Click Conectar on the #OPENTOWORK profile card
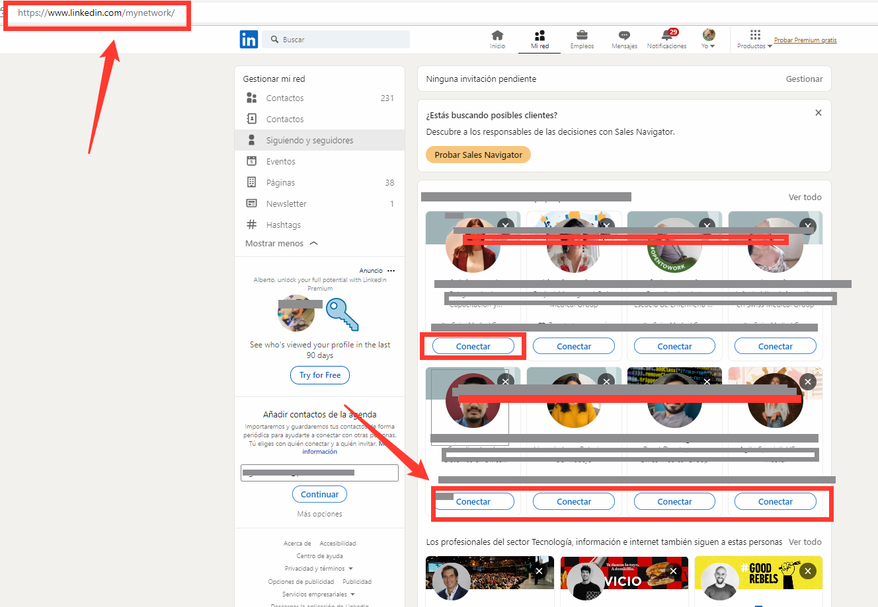Viewport: 878px width, 607px height. pos(674,346)
